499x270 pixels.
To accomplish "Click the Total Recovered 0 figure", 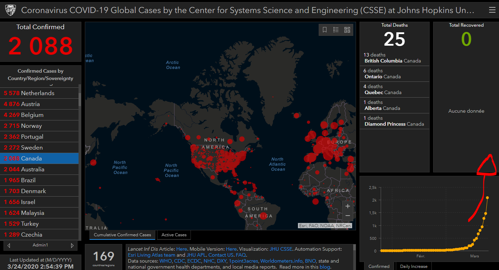I will 466,39.
